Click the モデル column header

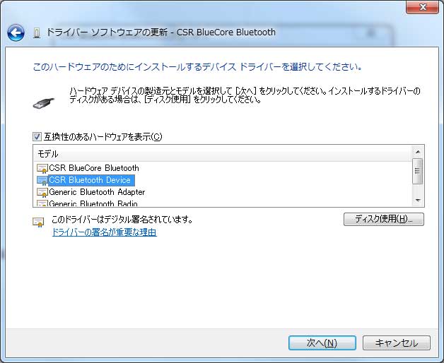223,154
